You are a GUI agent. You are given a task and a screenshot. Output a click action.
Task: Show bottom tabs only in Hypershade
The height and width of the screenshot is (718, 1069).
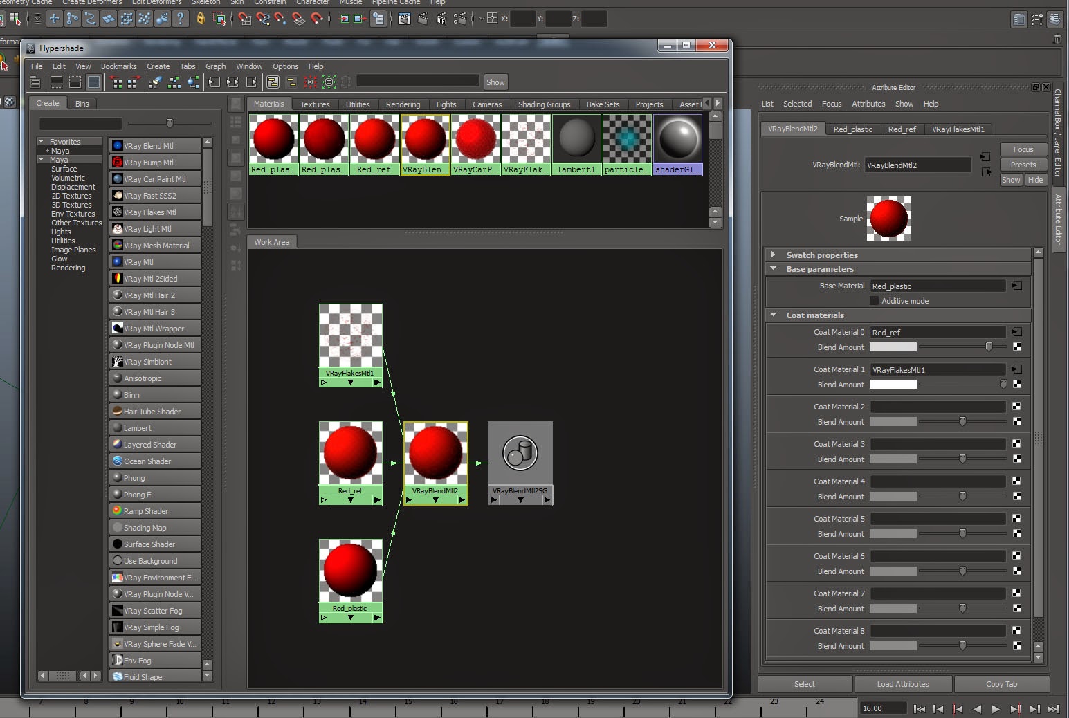75,82
